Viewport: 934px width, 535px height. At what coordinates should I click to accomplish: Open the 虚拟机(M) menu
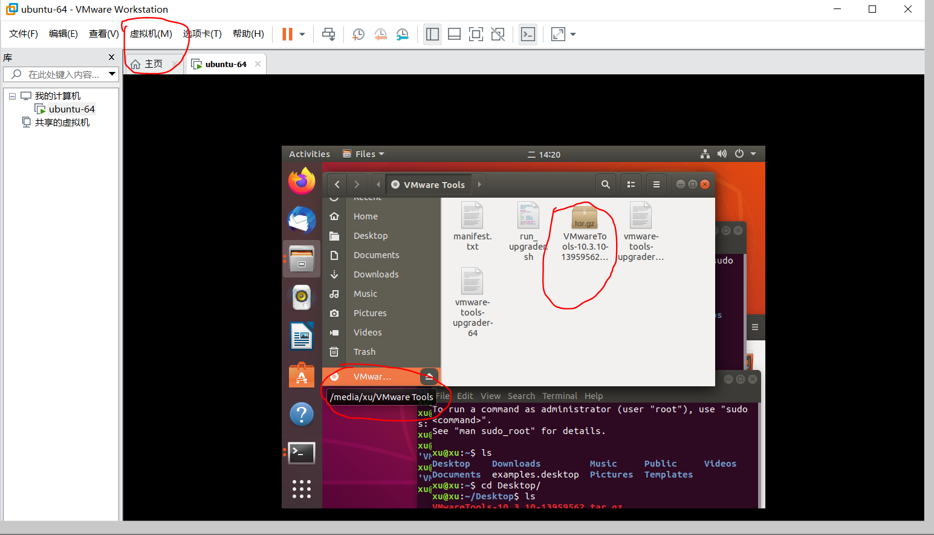click(x=151, y=34)
